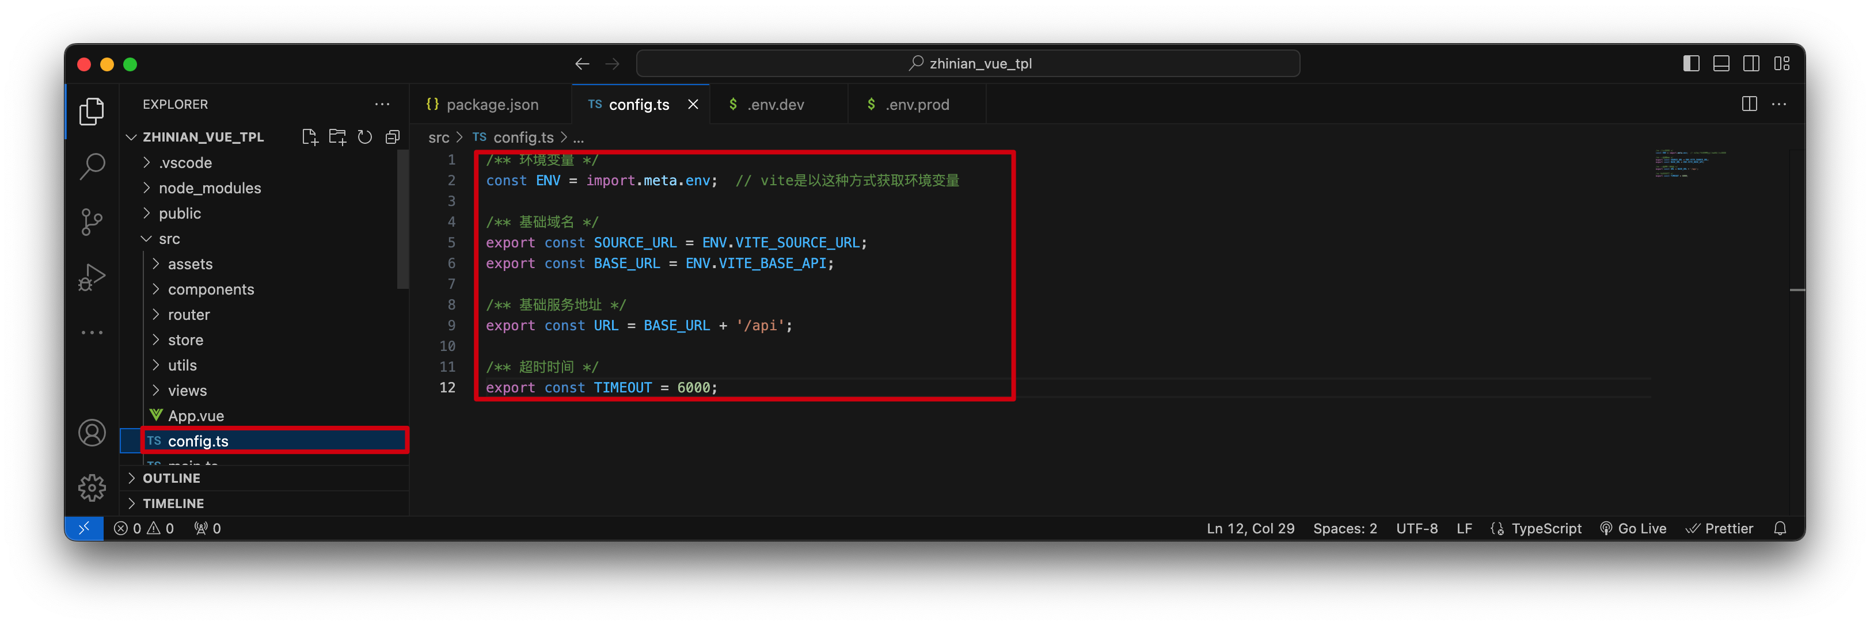Screen dimensions: 1870x626
Task: Open App.vue in explorer
Action: click(x=264, y=417)
